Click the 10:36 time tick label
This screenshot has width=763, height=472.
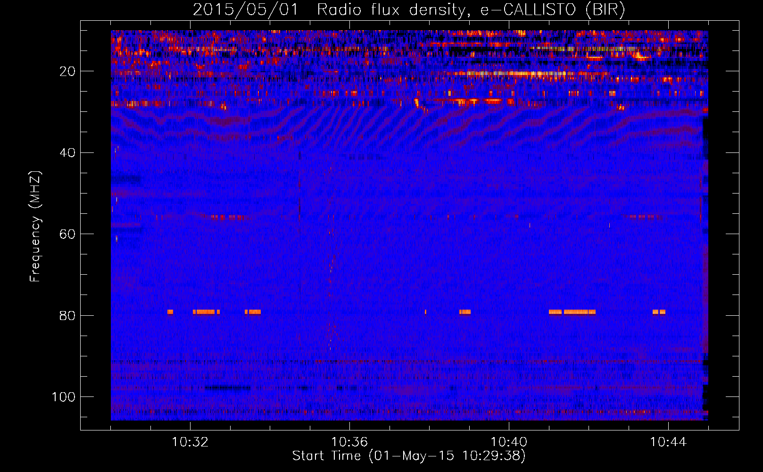[349, 442]
